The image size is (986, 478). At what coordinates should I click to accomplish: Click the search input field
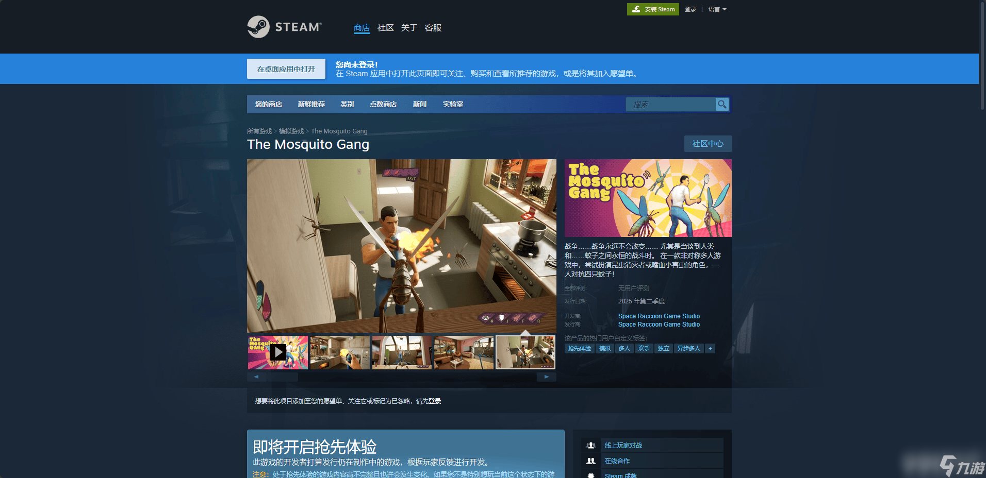[x=671, y=105]
